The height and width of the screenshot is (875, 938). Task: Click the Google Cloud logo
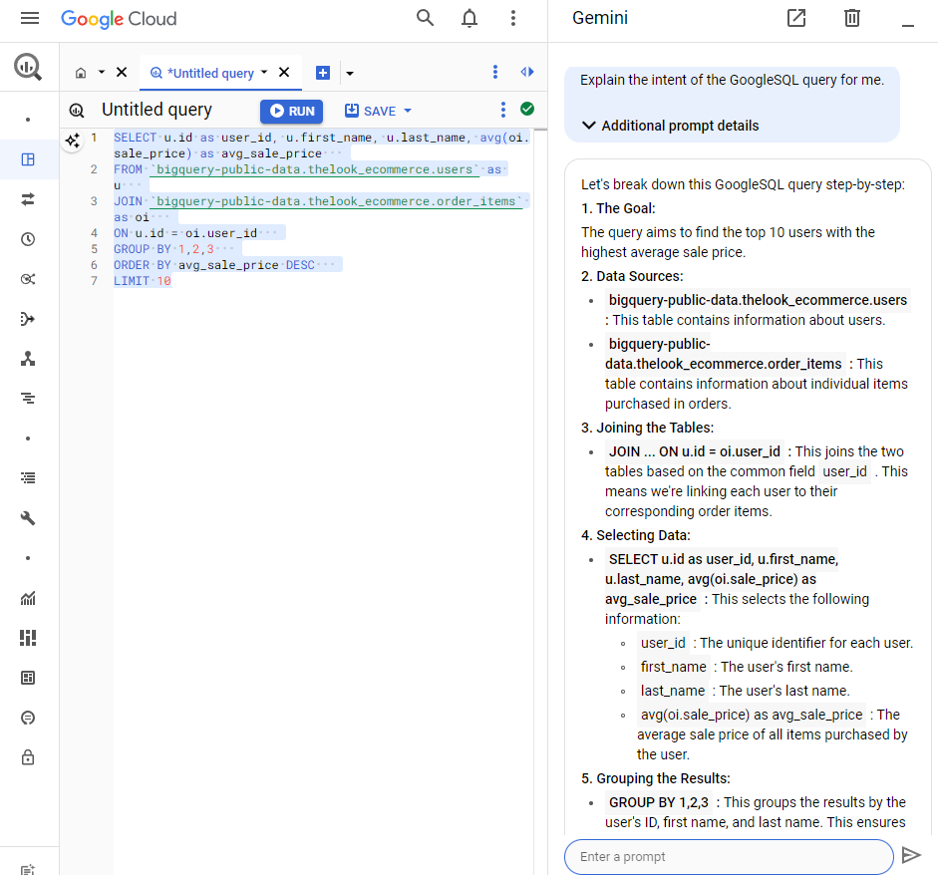pos(119,19)
